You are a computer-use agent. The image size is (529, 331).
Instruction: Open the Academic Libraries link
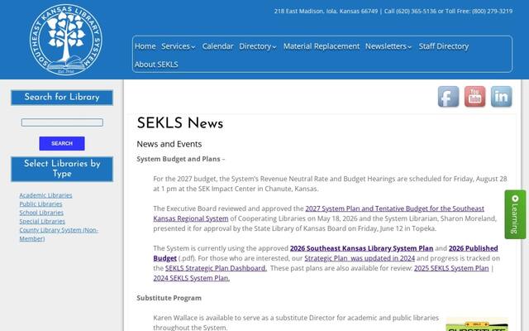tap(45, 195)
